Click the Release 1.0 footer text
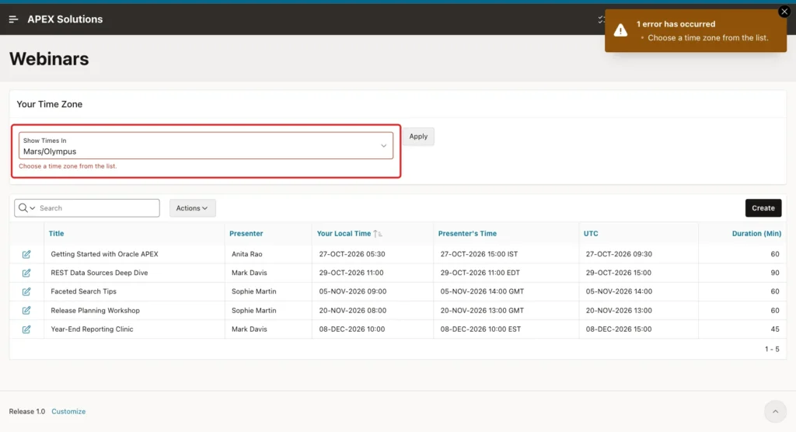796x432 pixels. 27,412
